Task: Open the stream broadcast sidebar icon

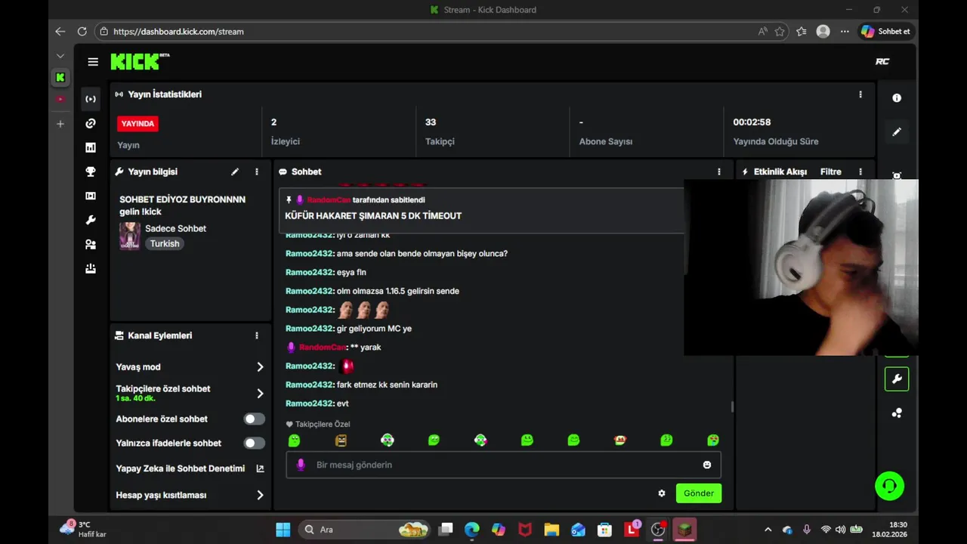Action: point(91,99)
